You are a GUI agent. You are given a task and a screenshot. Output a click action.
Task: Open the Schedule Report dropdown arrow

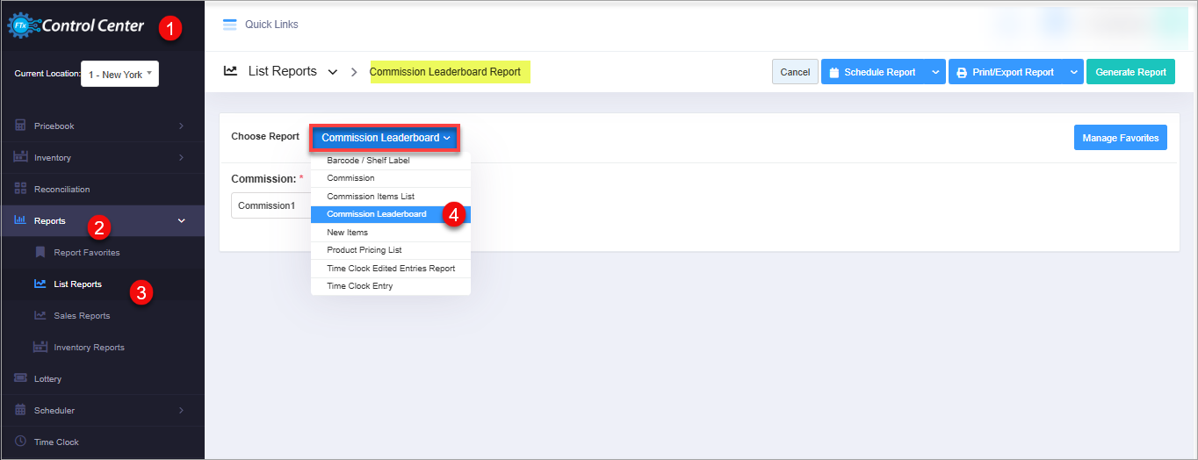coord(935,72)
